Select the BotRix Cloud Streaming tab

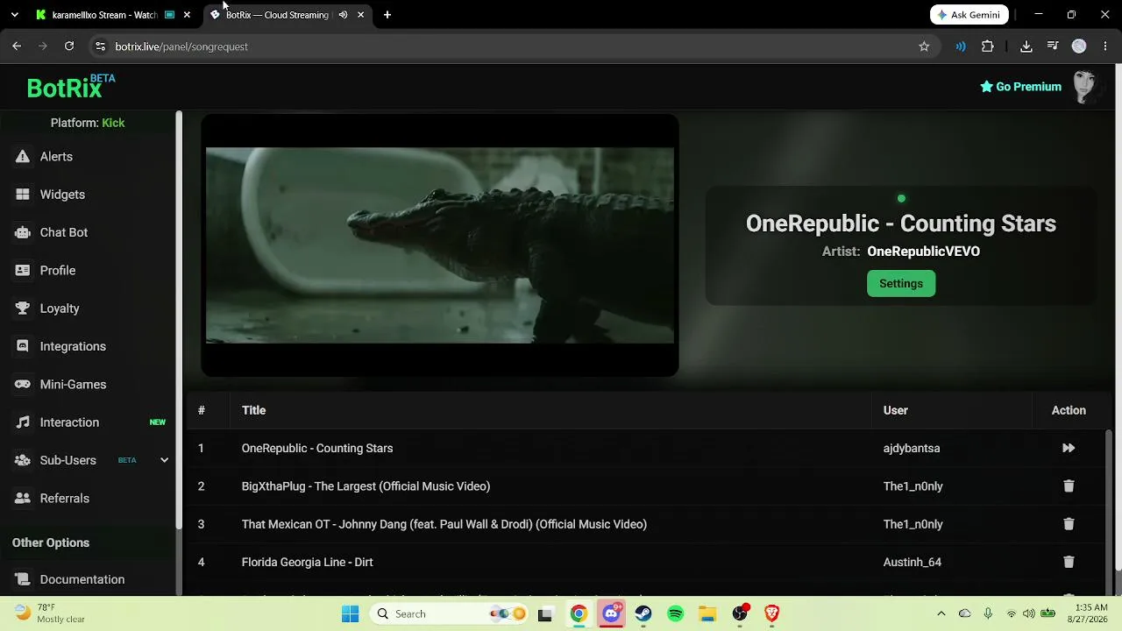coord(277,15)
